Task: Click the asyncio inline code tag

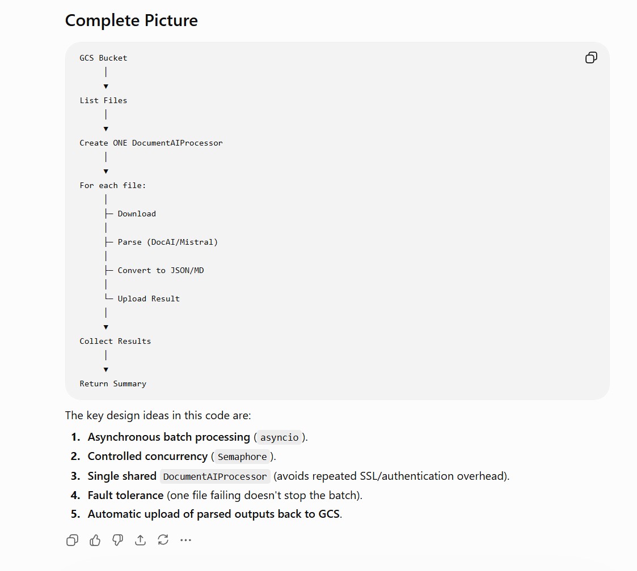Action: pyautogui.click(x=280, y=437)
